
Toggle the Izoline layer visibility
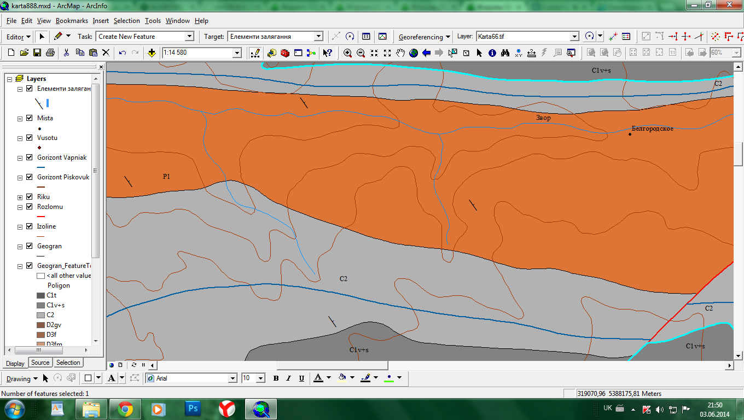click(30, 226)
